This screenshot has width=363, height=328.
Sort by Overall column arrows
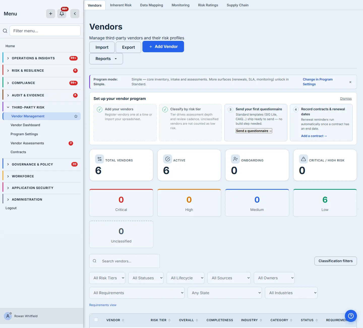[x=197, y=320]
